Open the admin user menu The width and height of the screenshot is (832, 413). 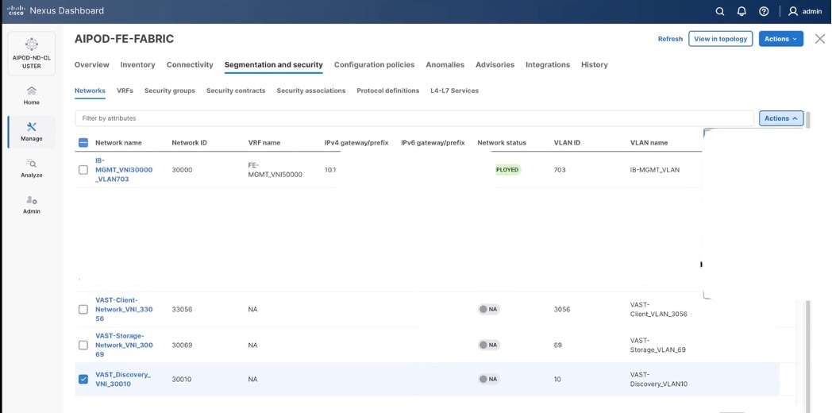coord(805,11)
